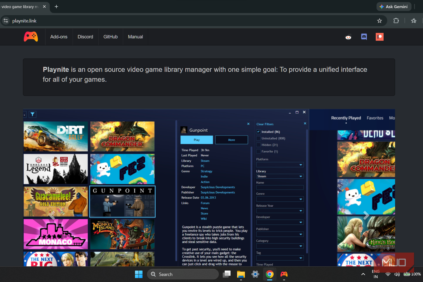Open a new browser tab
This screenshot has height=282, width=423.
pyautogui.click(x=56, y=7)
